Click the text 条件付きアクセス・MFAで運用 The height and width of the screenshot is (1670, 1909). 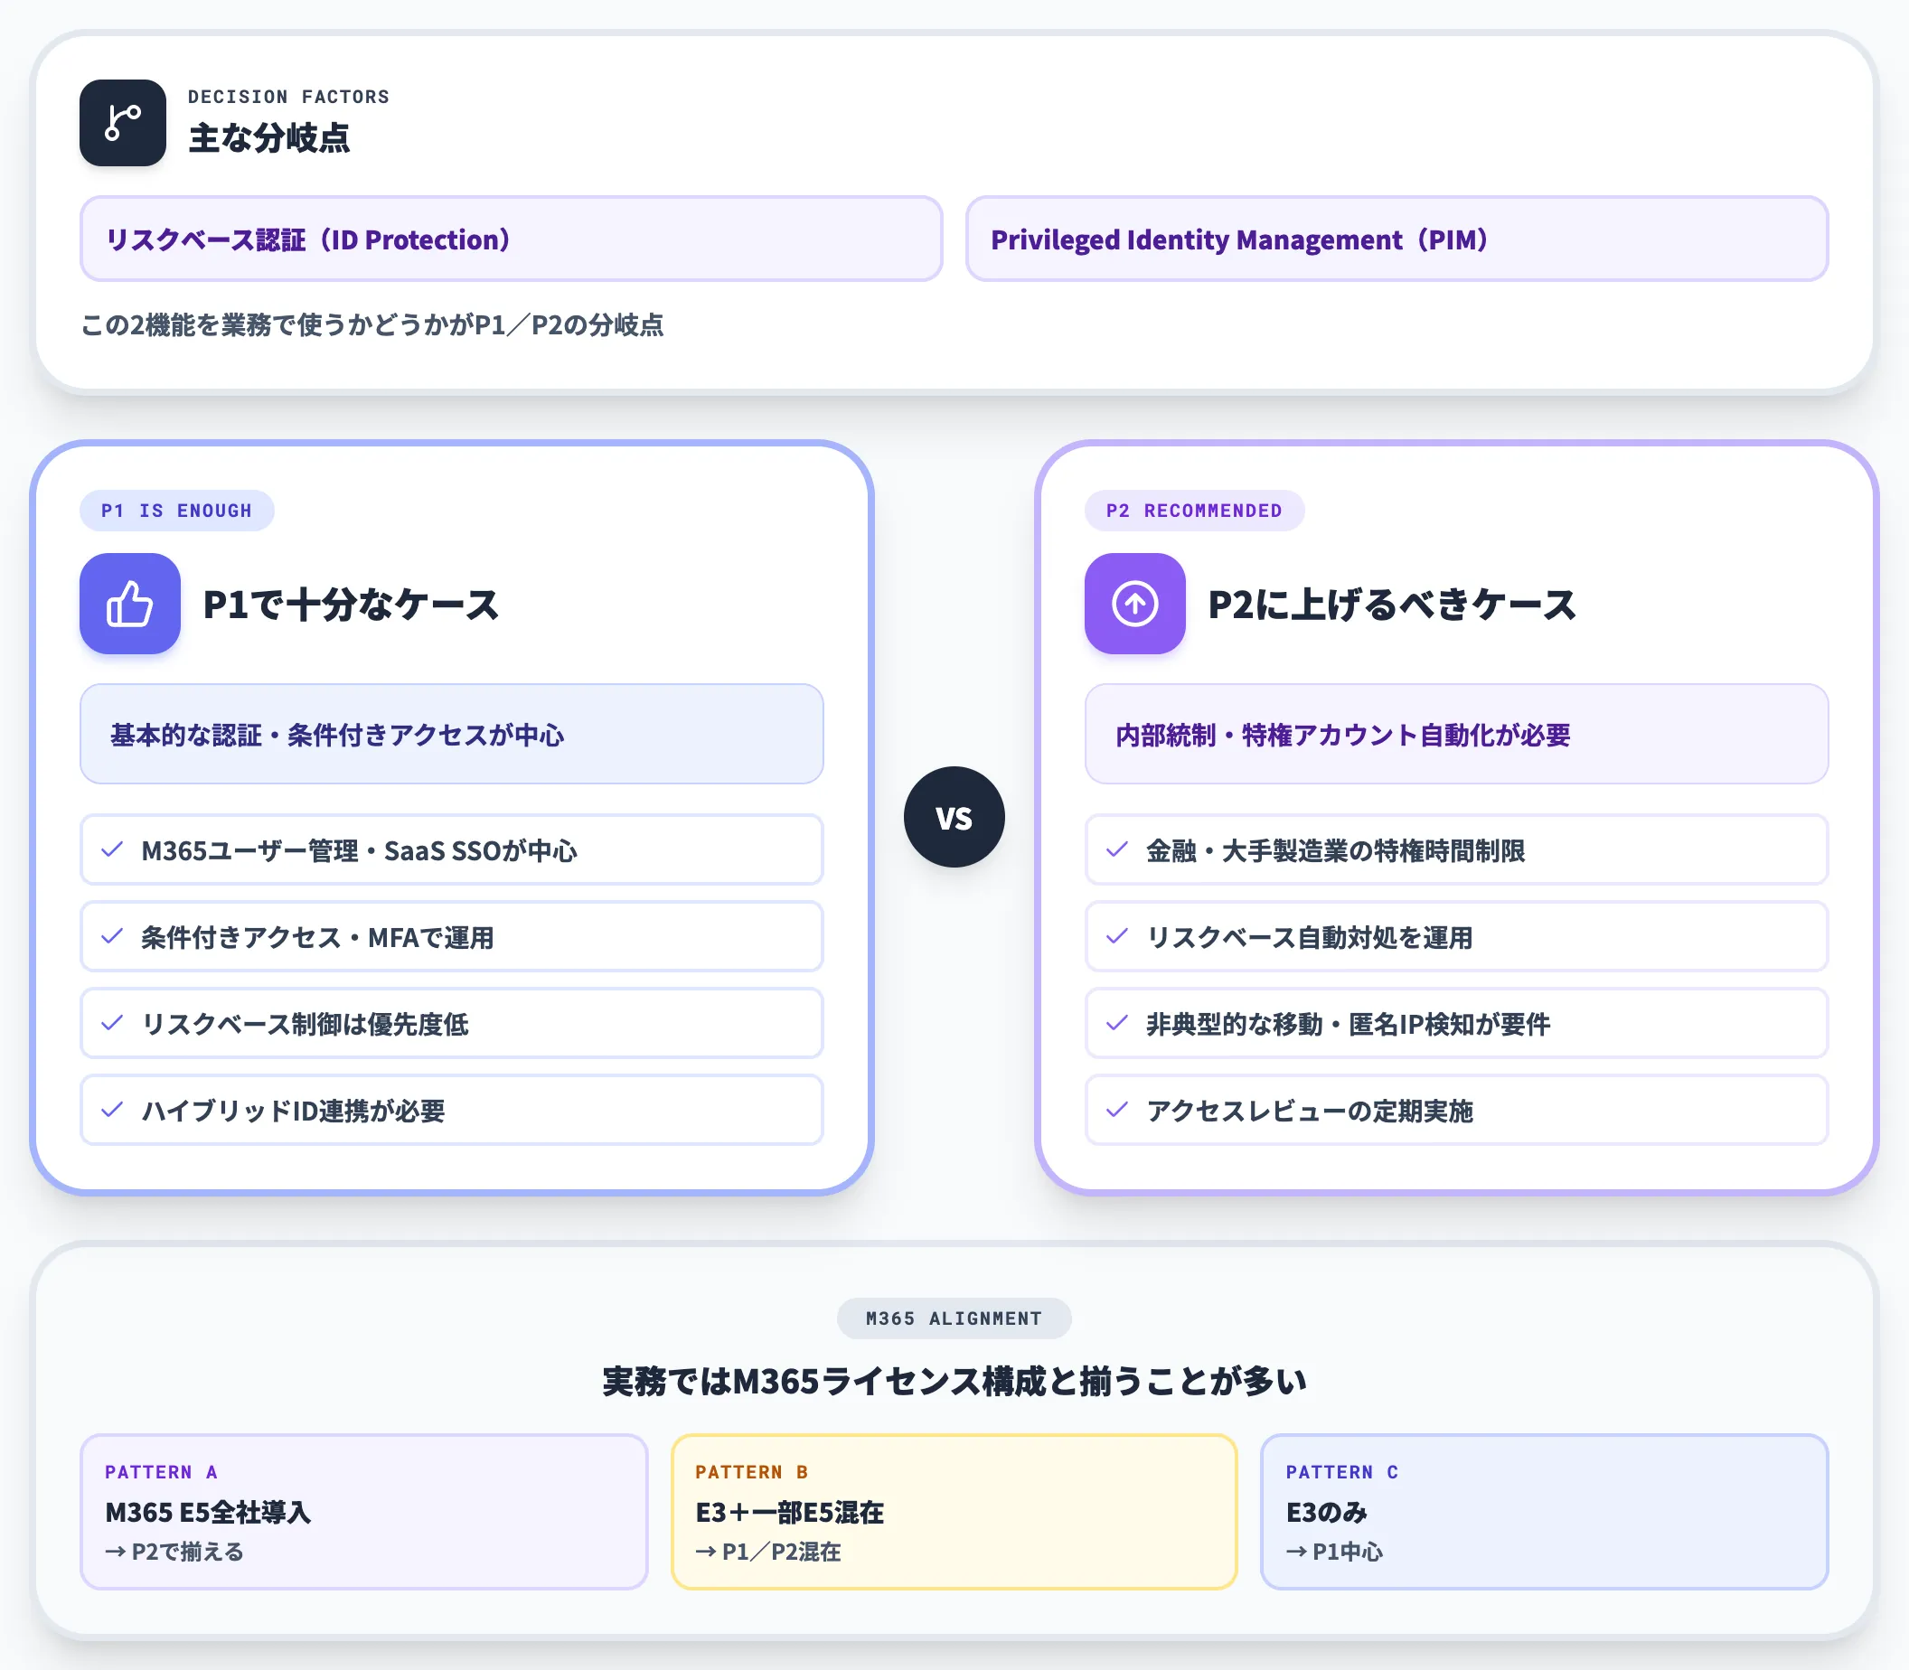[x=318, y=937]
